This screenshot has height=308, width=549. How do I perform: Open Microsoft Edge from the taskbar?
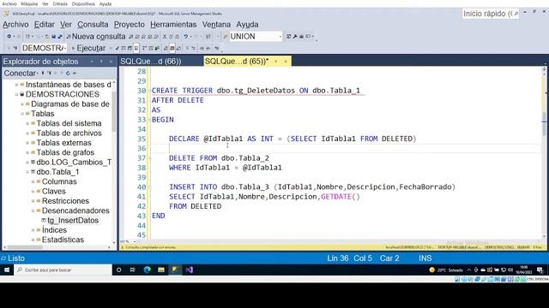147,270
